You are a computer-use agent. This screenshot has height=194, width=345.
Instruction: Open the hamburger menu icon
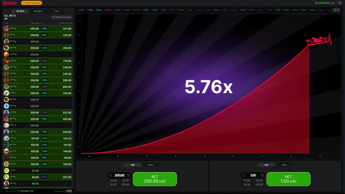340,3
